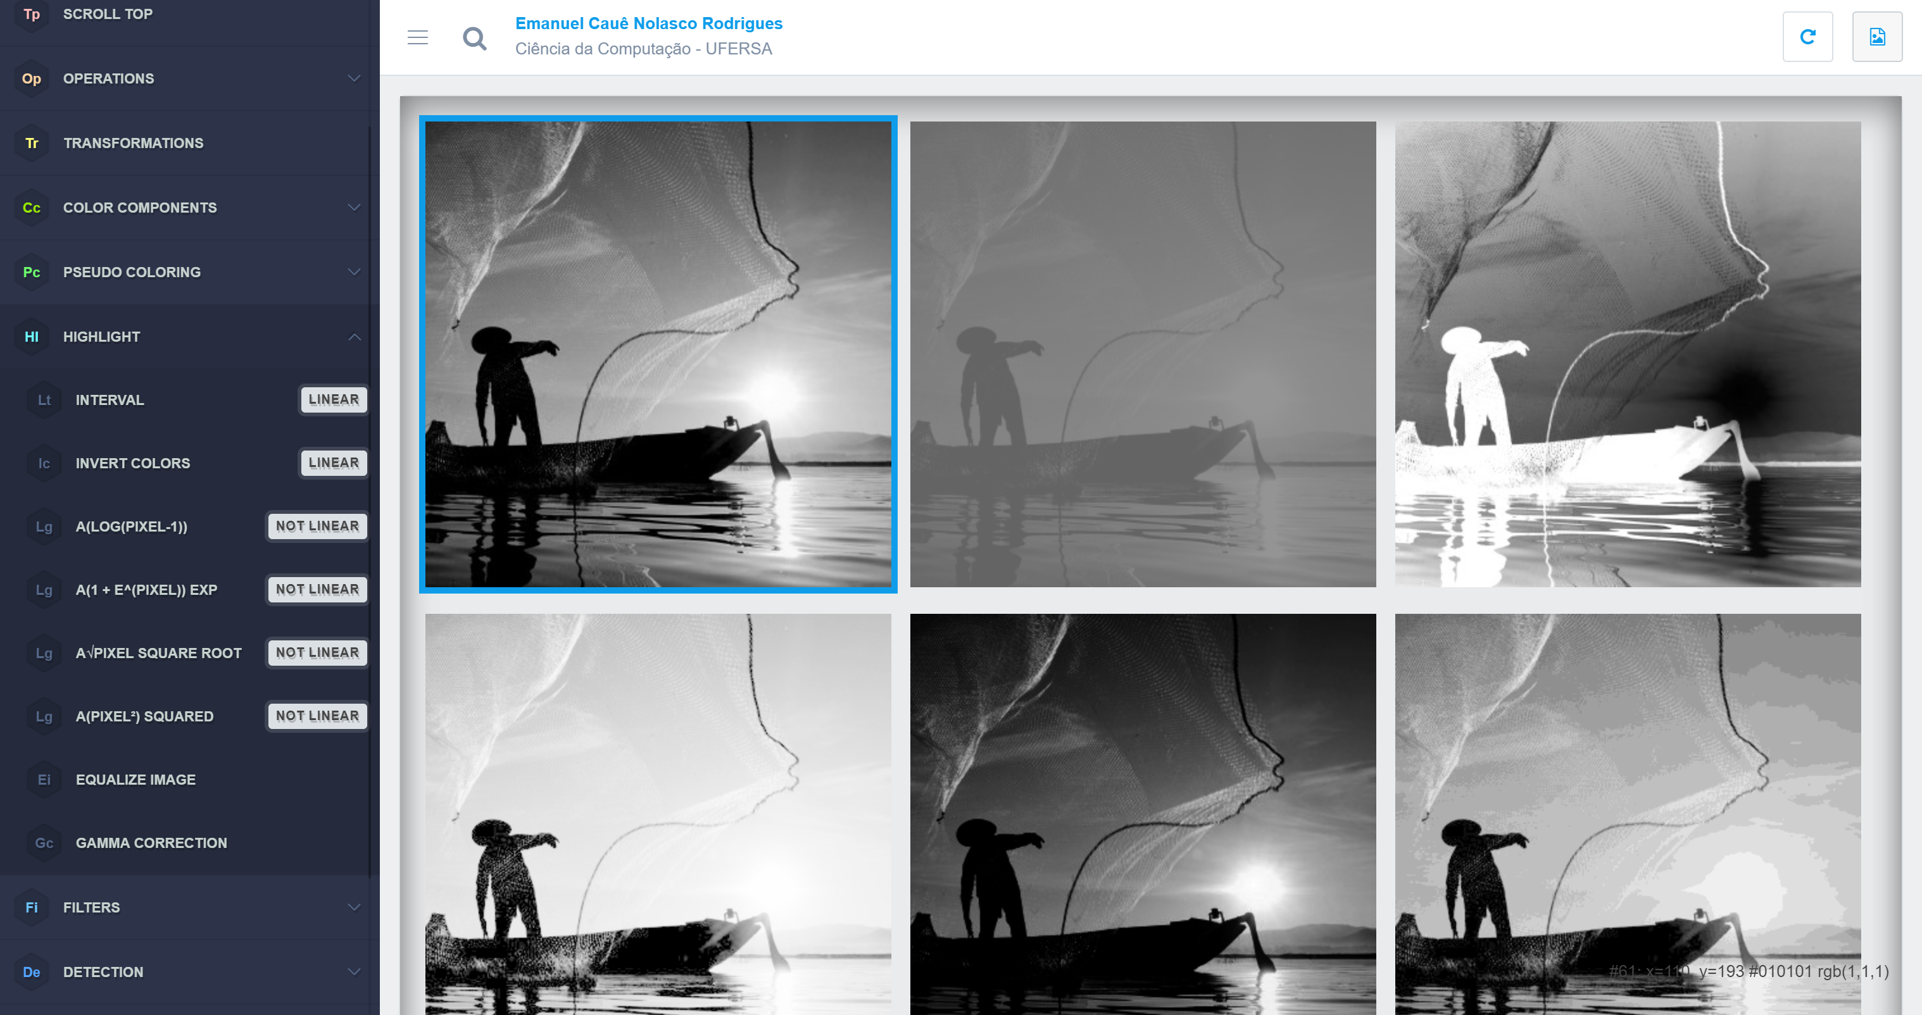Click NOT LINEAR badge on EXP row
Image resolution: width=1922 pixels, height=1015 pixels.
point(317,590)
